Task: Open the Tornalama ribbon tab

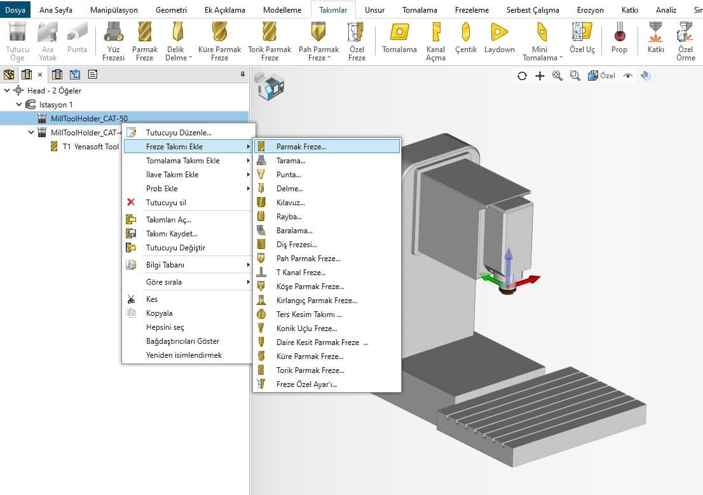Action: [x=420, y=10]
